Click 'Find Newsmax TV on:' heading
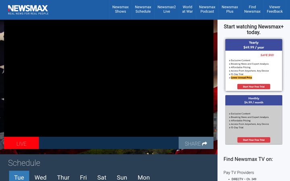 click(x=248, y=159)
